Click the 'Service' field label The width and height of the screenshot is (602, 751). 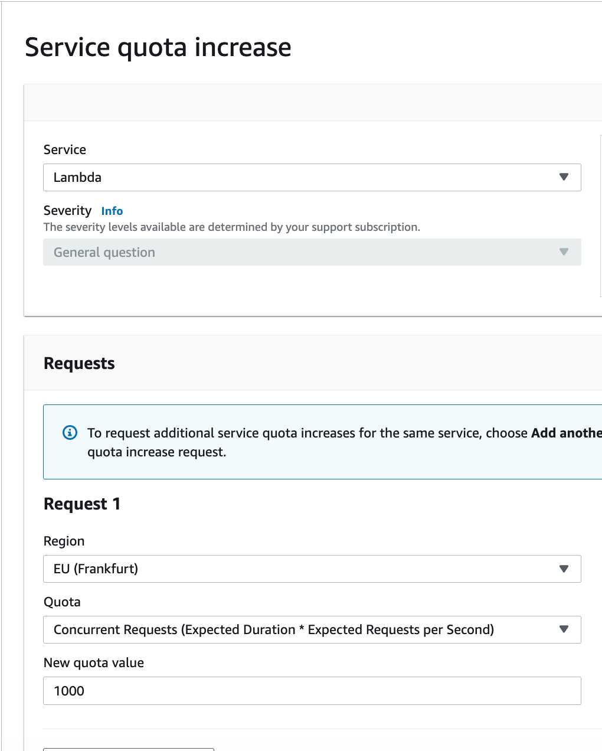tap(65, 149)
